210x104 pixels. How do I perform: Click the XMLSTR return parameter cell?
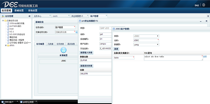(x=96, y=74)
